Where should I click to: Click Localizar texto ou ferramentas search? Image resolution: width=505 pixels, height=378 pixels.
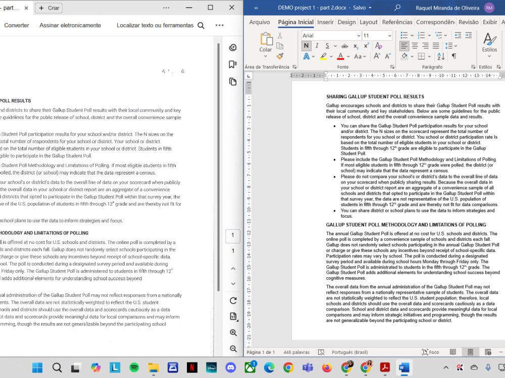[x=161, y=25]
